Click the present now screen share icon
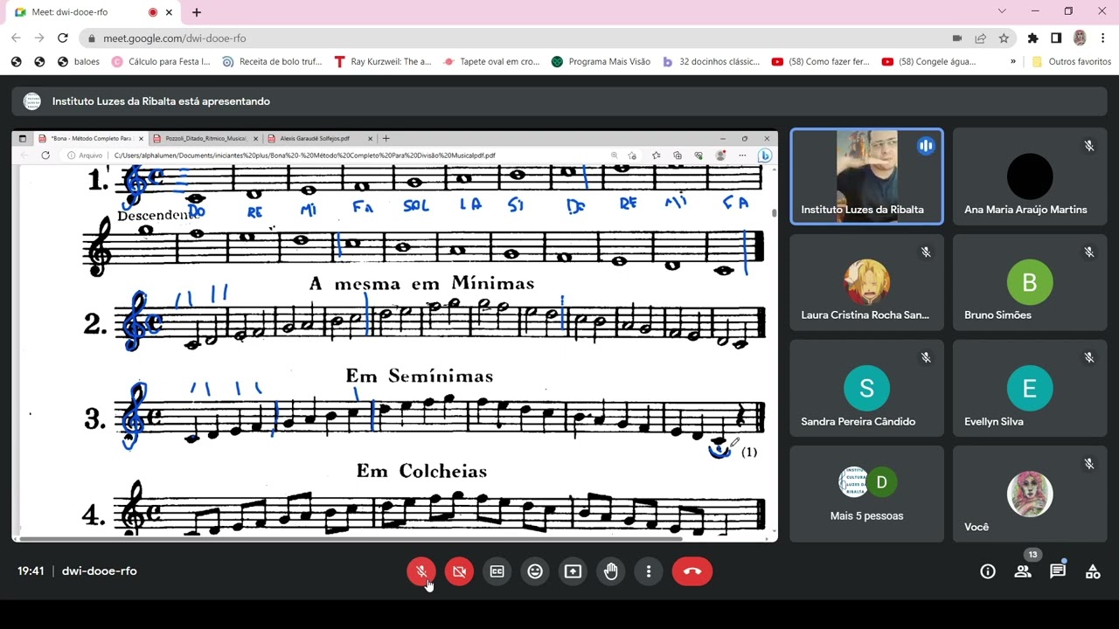This screenshot has width=1119, height=629. click(x=573, y=571)
